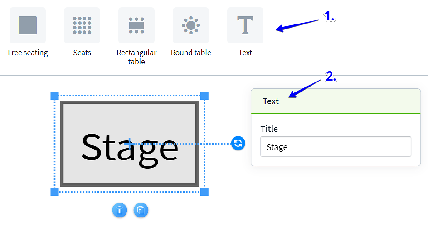Click the bottom-left resize handle of Stage
The image size is (428, 246).
click(x=55, y=192)
